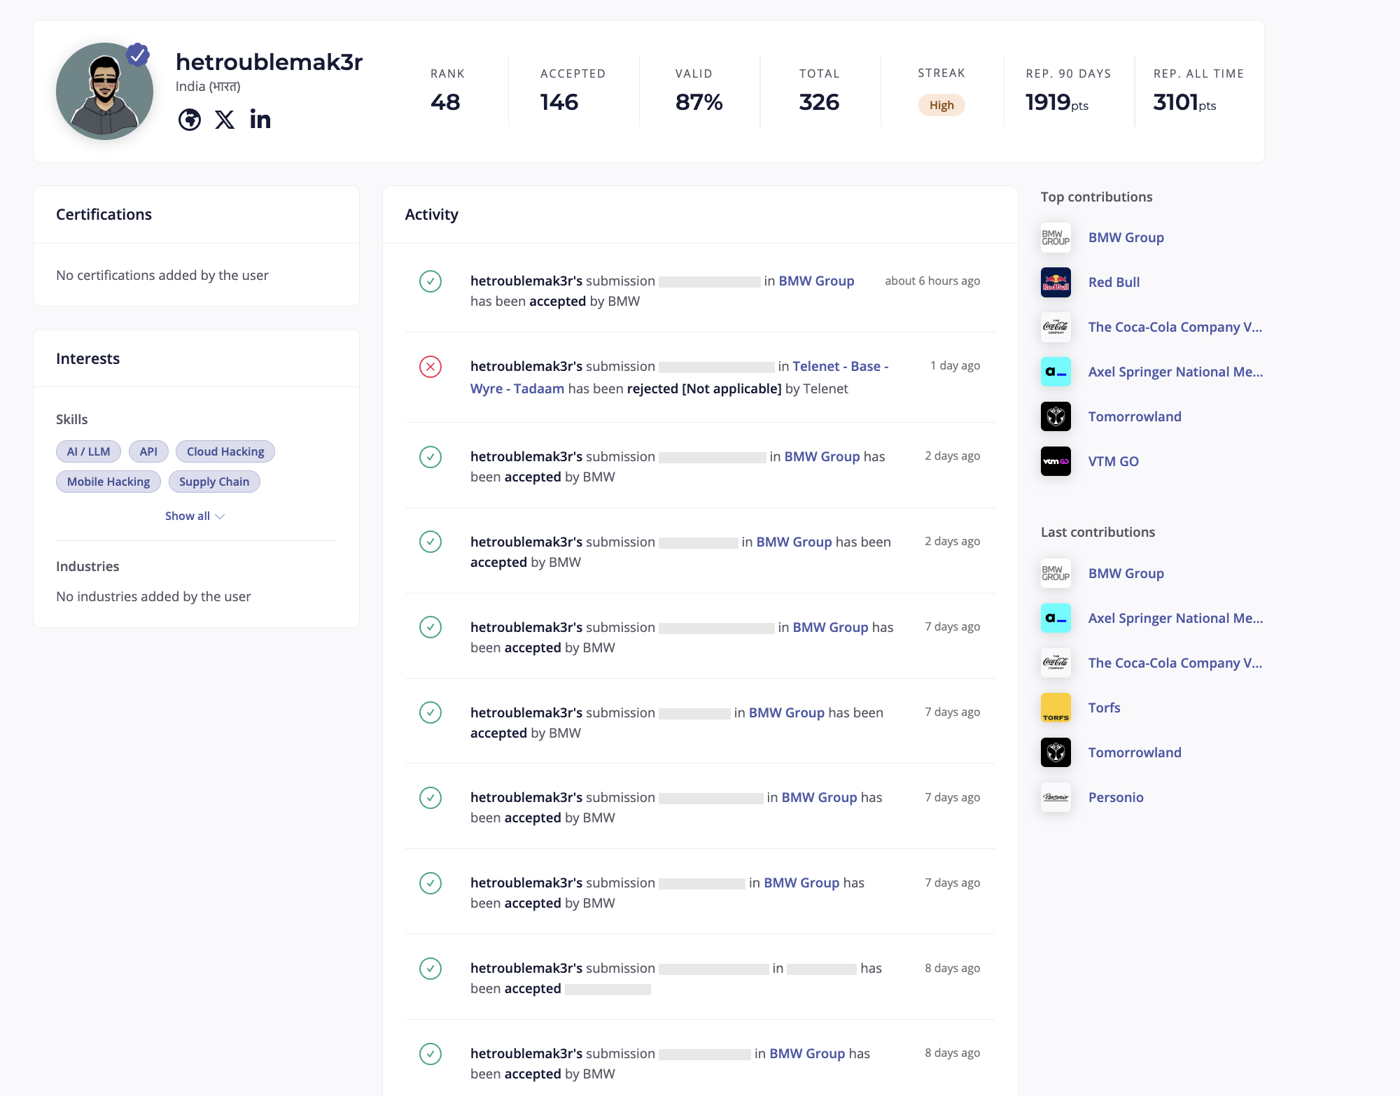
Task: Open the Personio contribution link
Action: [1116, 797]
